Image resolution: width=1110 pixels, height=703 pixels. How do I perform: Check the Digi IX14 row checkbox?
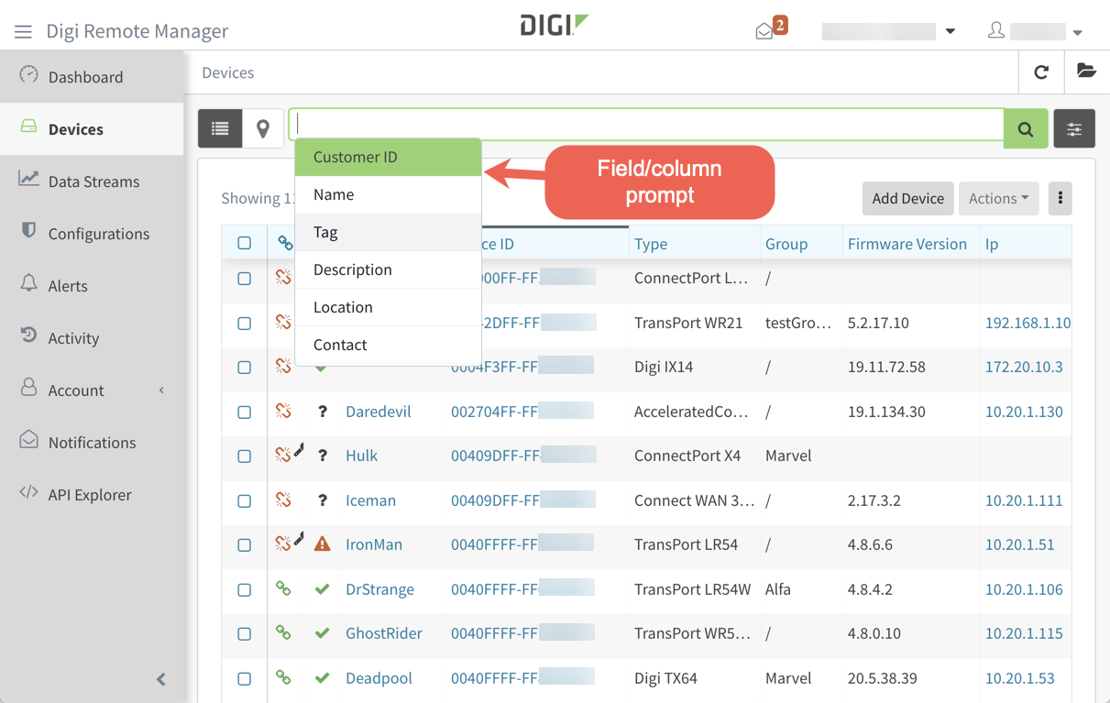coord(245,367)
